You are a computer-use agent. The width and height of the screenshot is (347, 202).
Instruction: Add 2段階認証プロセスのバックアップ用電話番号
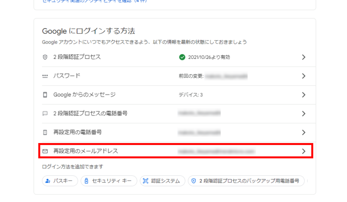pyautogui.click(x=246, y=181)
